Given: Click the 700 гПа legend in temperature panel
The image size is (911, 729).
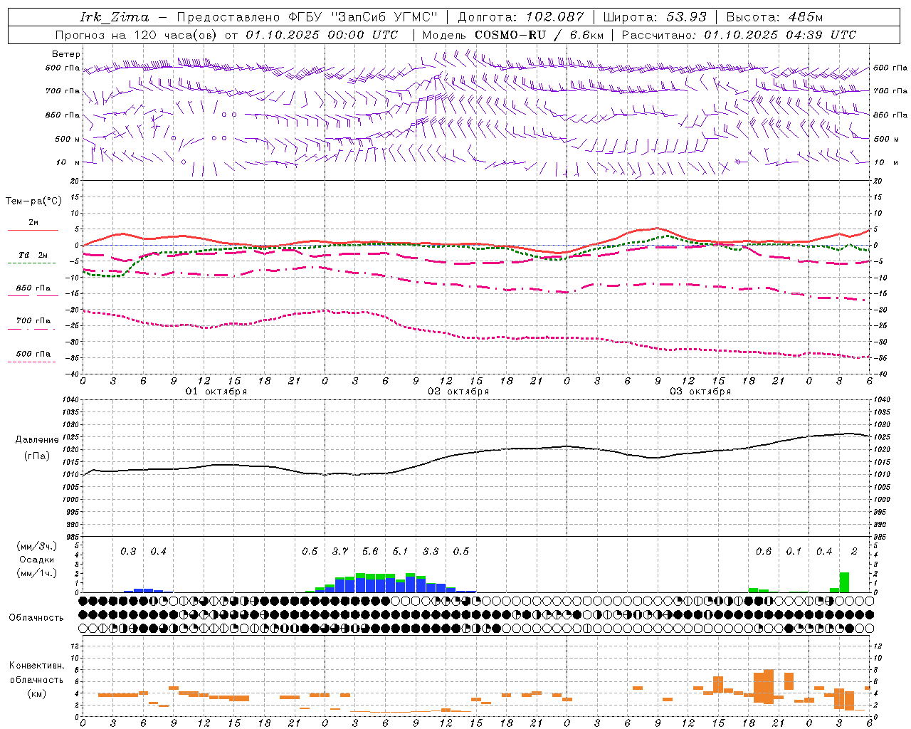Looking at the screenshot, I should (33, 321).
